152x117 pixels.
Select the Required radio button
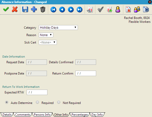point(37,102)
